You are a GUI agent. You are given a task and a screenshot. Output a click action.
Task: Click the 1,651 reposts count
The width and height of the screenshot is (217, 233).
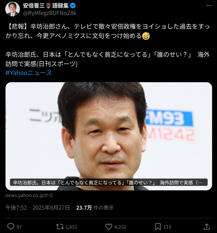tap(71, 227)
